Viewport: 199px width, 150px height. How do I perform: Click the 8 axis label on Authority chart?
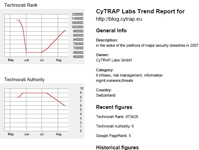81,97
